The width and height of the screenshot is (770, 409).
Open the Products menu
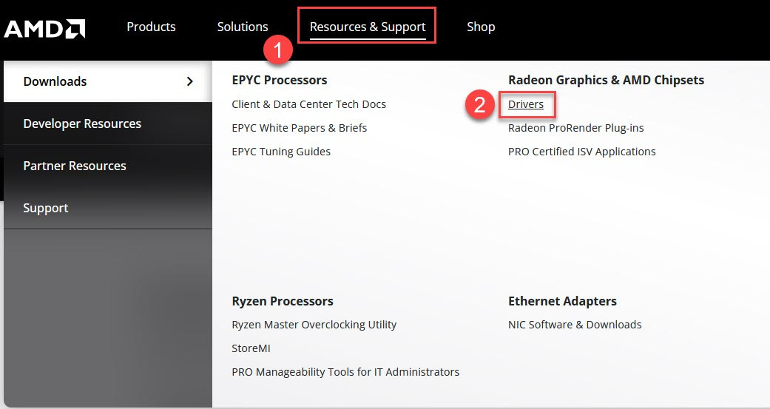[151, 27]
